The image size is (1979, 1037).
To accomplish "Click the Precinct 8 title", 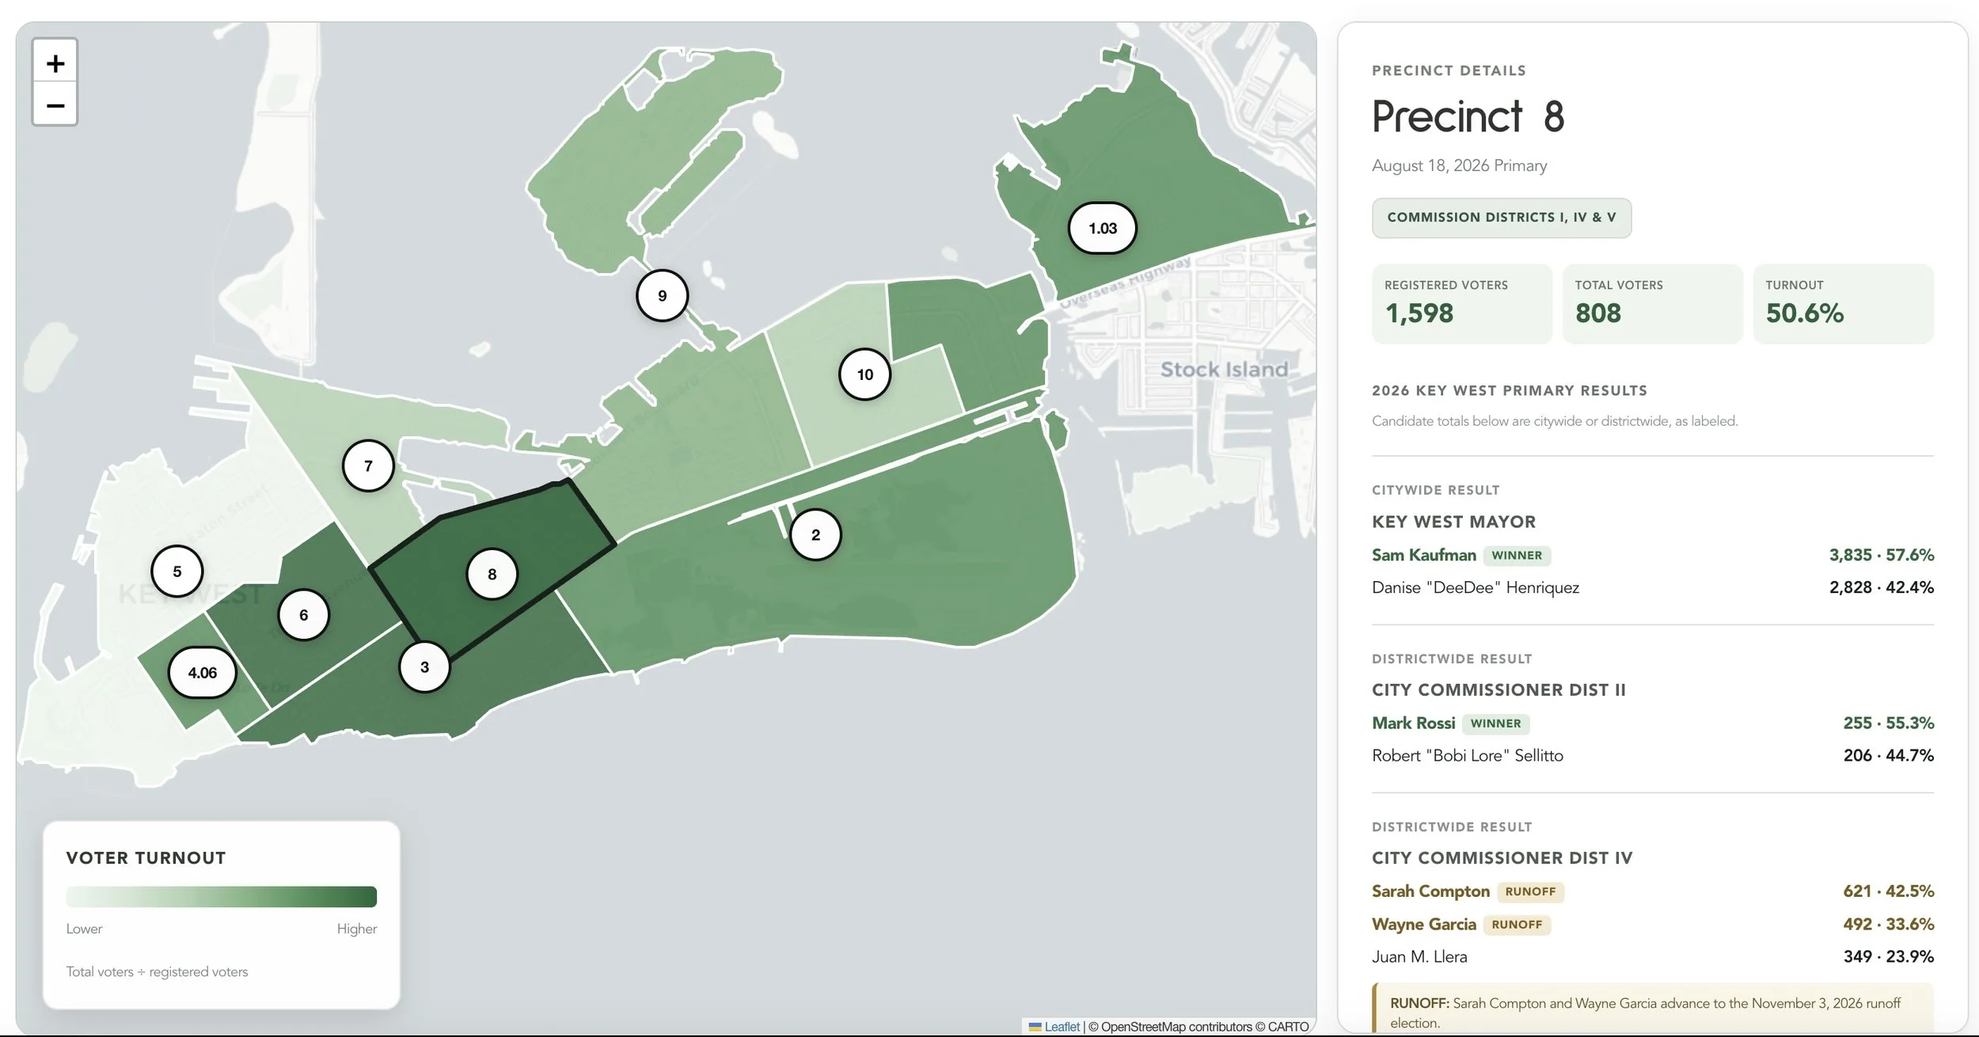I will 1468,116.
